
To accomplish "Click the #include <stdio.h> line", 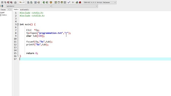I will pyautogui.click(x=32, y=13).
